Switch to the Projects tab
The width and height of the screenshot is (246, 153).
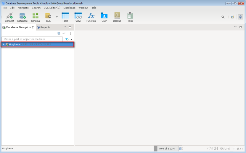44,27
